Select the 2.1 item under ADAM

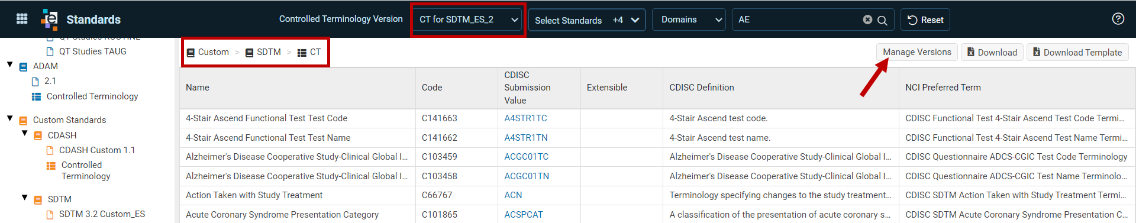click(x=50, y=81)
